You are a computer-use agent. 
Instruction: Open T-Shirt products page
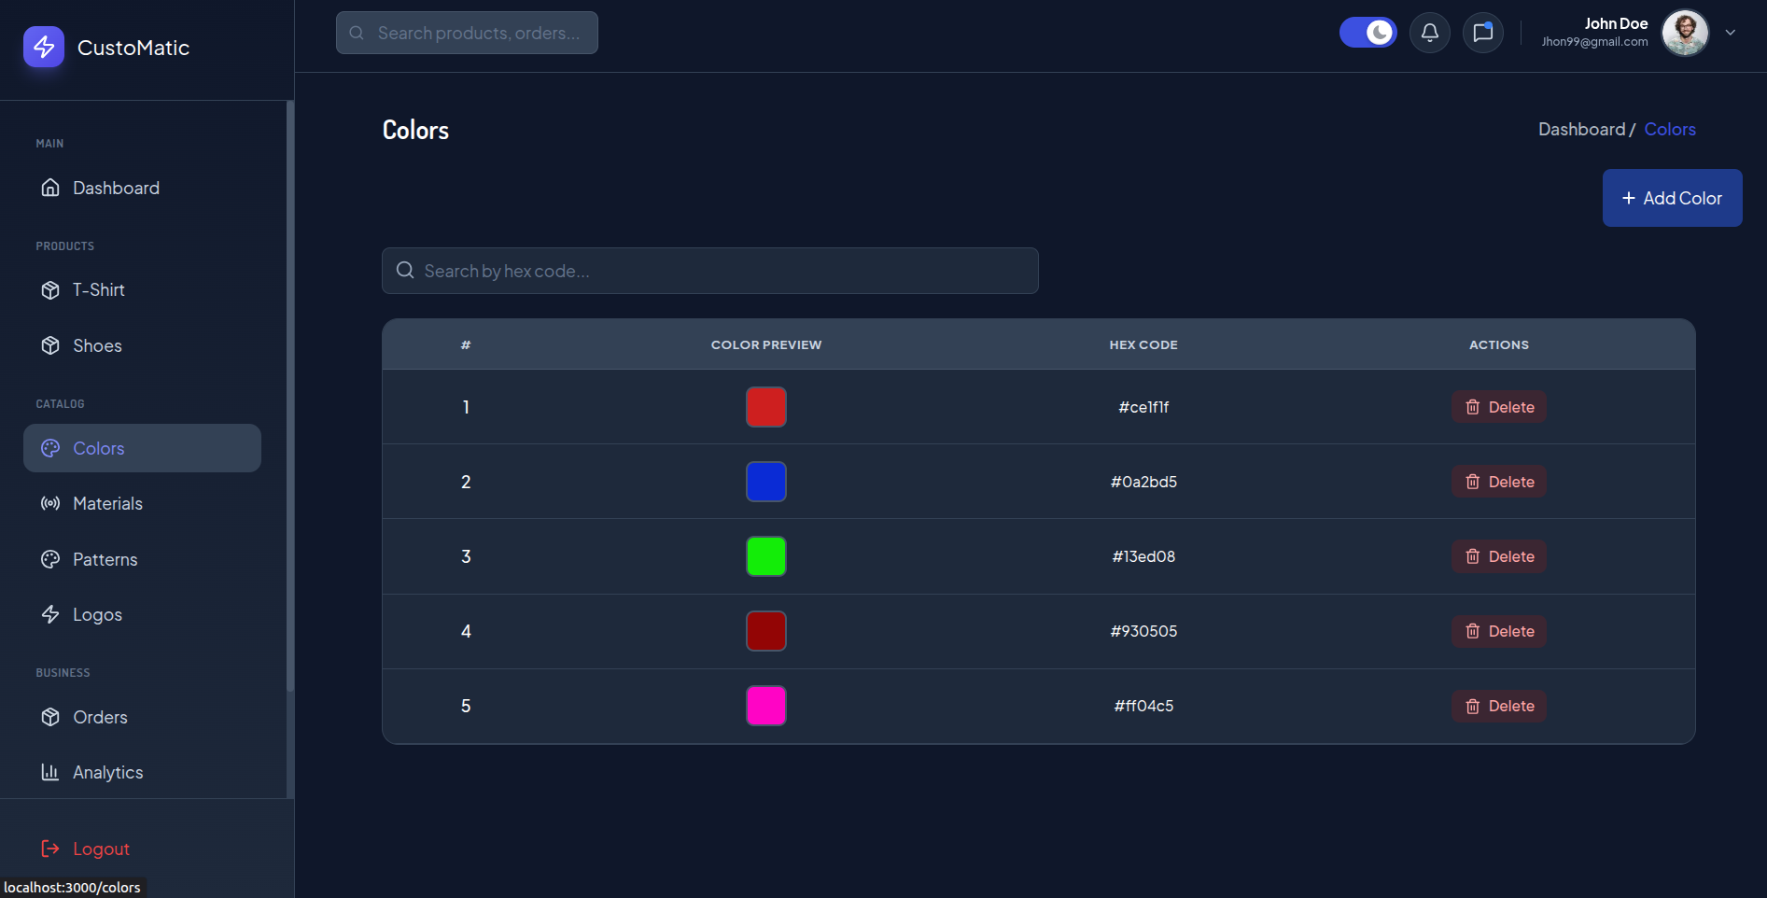pyautogui.click(x=142, y=289)
